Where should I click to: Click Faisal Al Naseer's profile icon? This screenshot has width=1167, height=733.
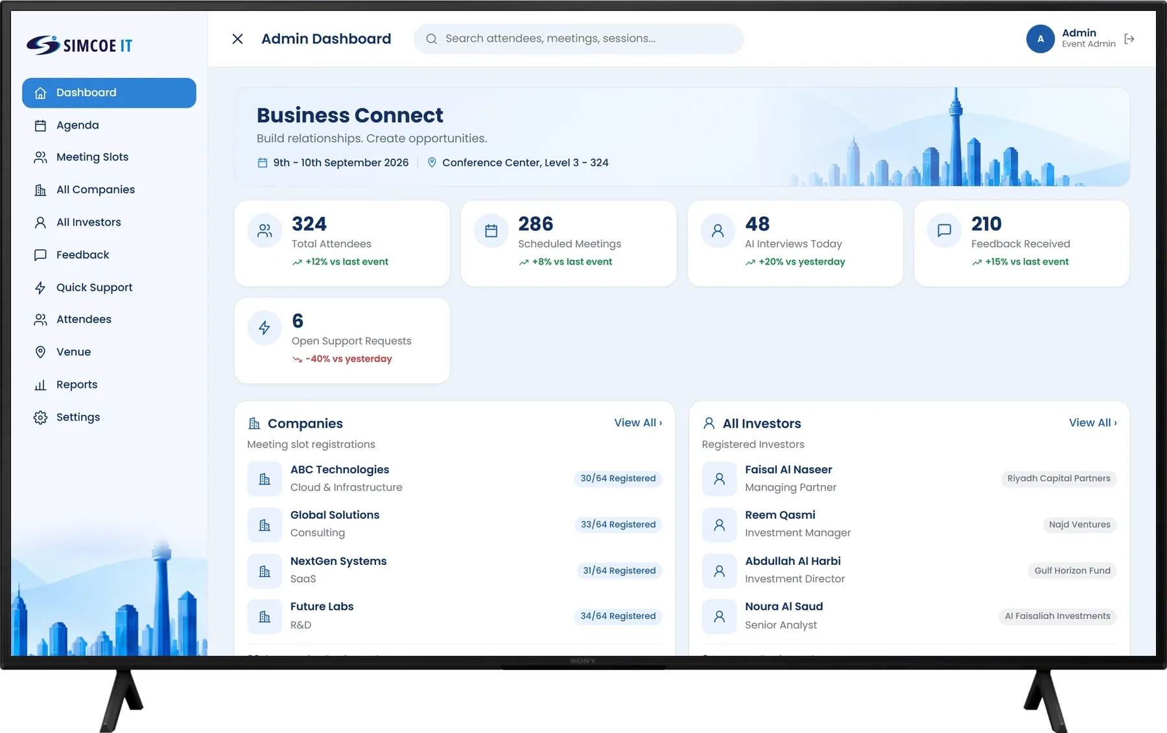[x=719, y=479]
